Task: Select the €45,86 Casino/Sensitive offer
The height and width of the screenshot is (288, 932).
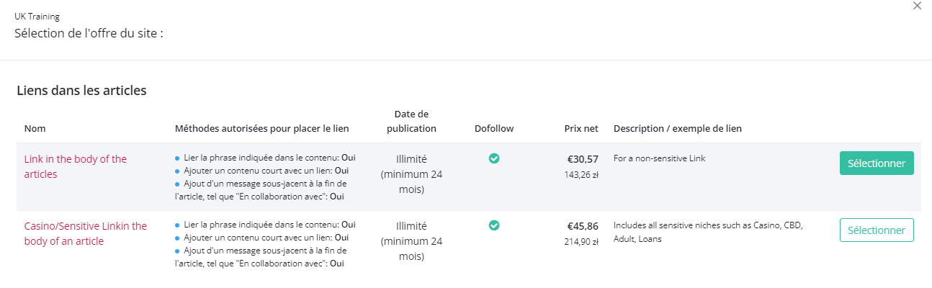Action: point(877,230)
